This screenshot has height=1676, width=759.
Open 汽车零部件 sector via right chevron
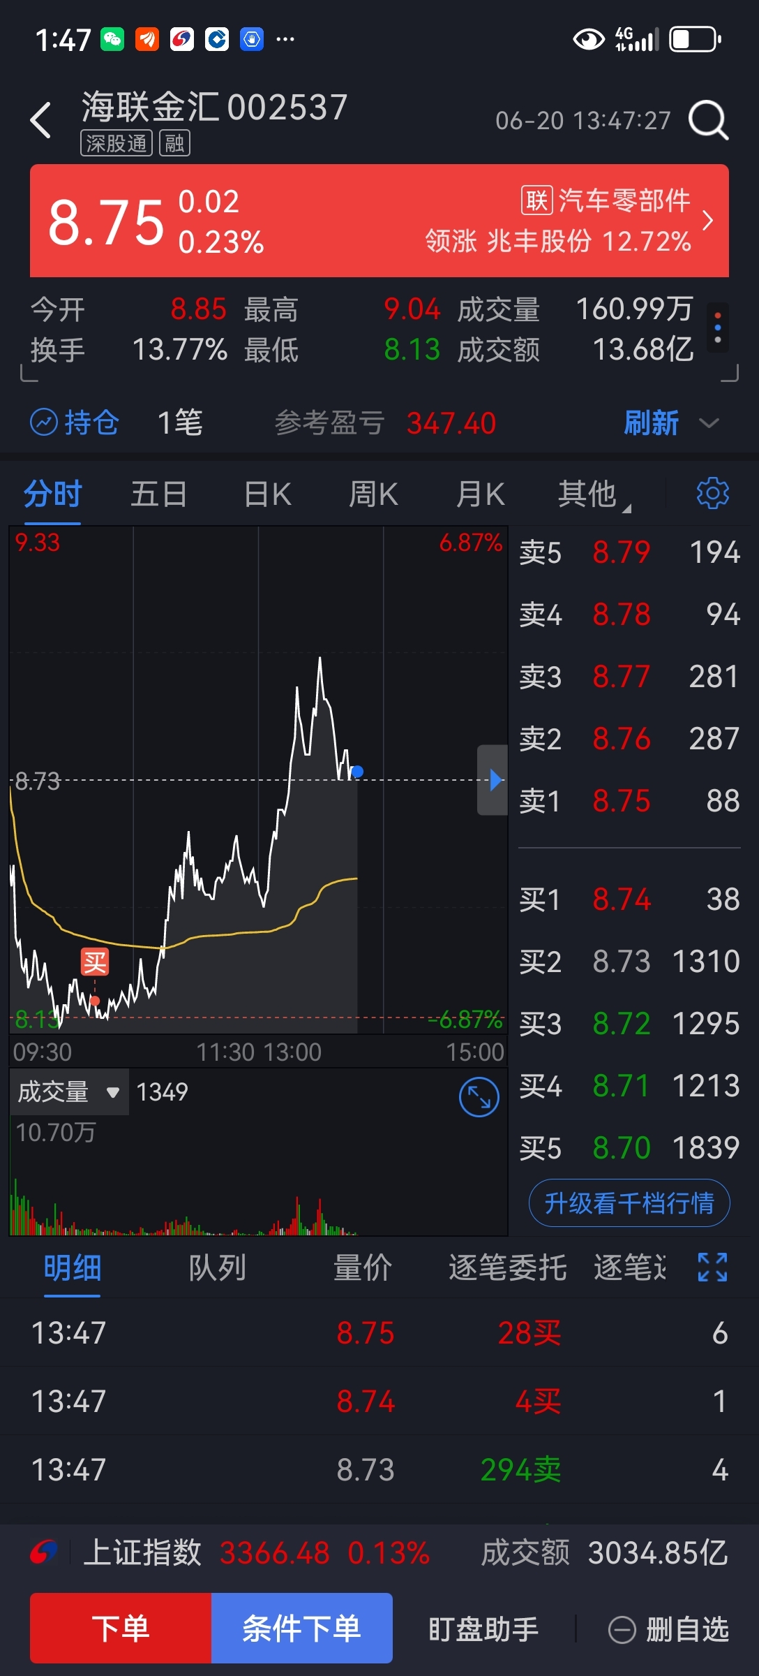708,221
